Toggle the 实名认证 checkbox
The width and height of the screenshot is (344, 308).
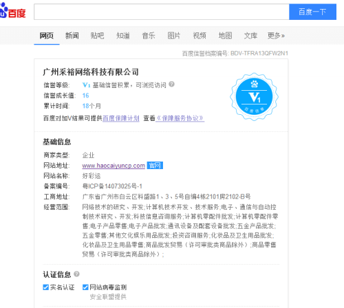pos(46,287)
